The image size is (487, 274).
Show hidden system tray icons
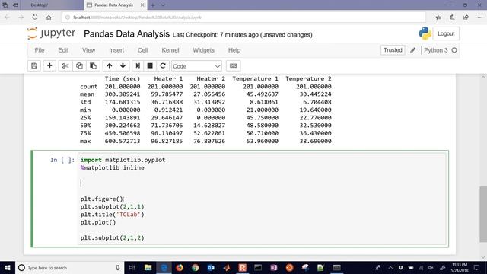390,267
